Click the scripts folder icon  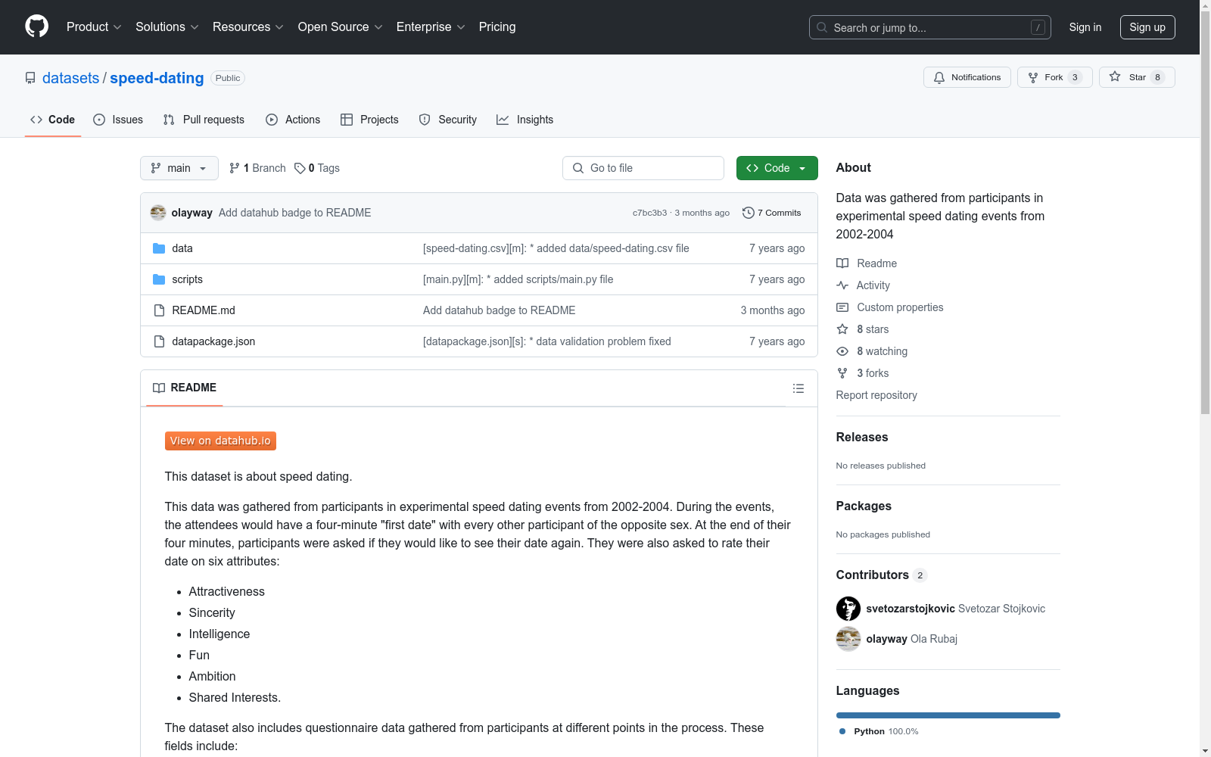159,279
